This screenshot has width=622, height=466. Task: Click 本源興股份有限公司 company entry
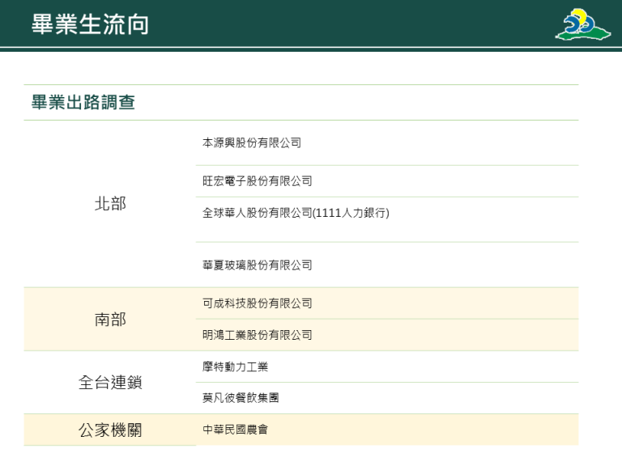click(252, 143)
